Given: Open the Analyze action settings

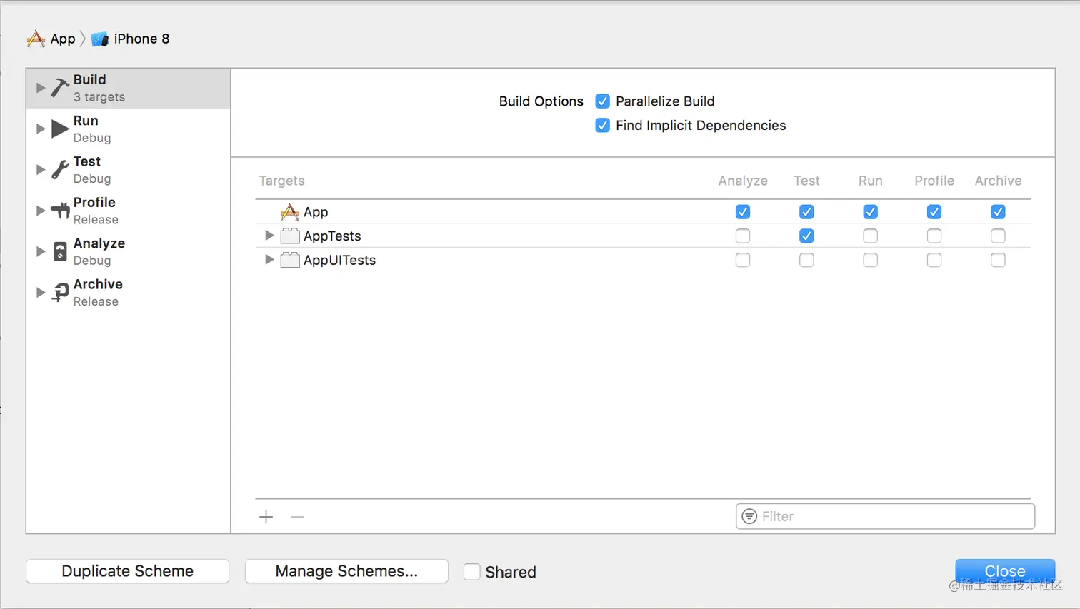Looking at the screenshot, I should click(x=59, y=251).
